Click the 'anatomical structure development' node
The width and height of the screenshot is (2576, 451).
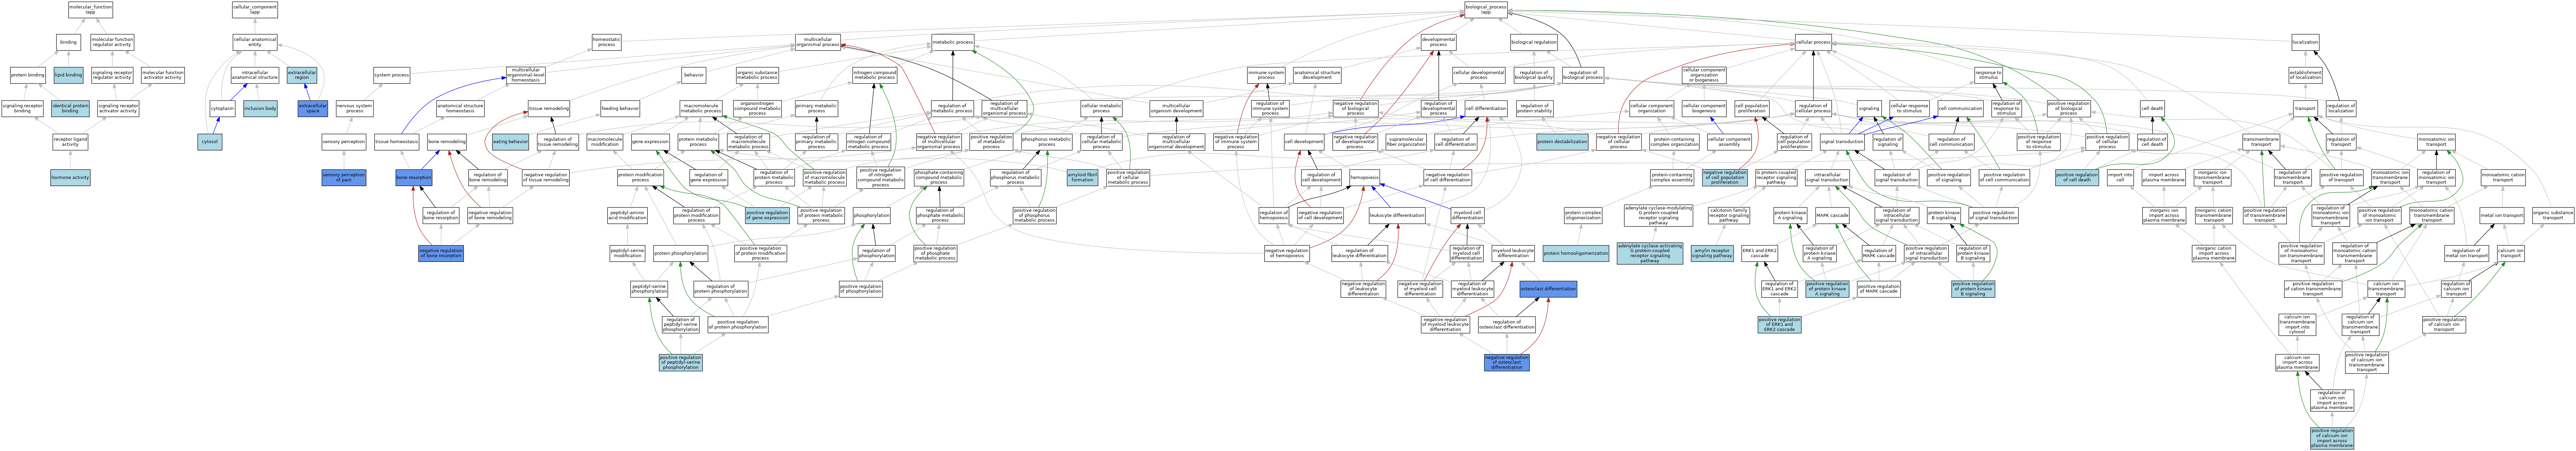[x=1317, y=75]
